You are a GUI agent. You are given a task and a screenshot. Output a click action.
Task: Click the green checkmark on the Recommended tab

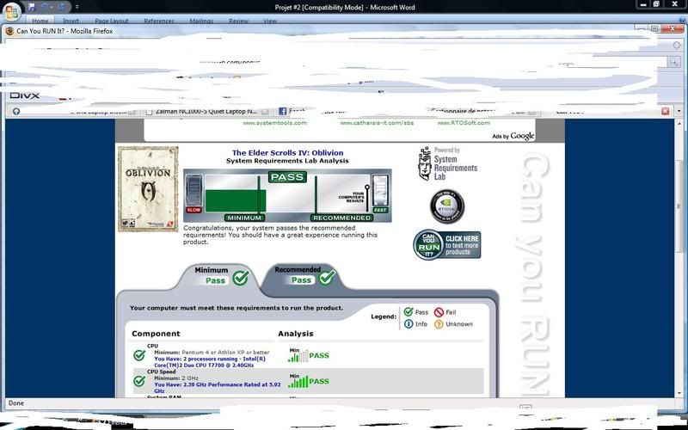[328, 277]
